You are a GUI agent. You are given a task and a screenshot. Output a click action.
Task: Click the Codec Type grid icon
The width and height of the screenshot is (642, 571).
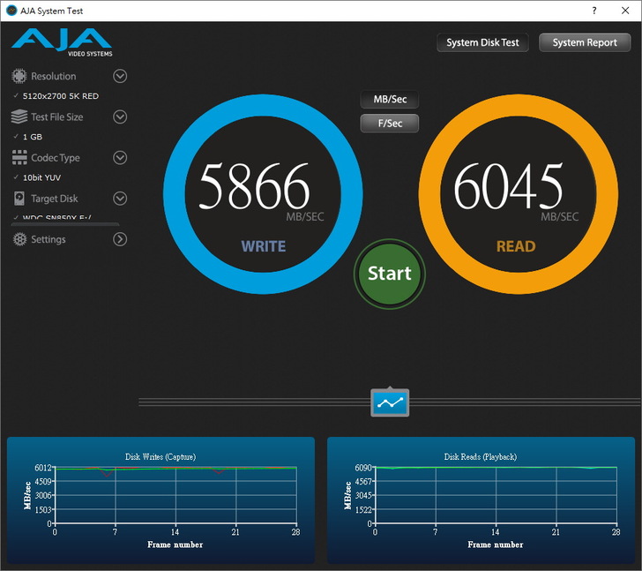[x=19, y=158]
